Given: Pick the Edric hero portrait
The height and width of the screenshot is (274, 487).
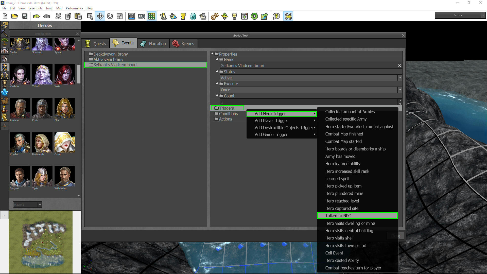Looking at the screenshot, I should 42,108.
